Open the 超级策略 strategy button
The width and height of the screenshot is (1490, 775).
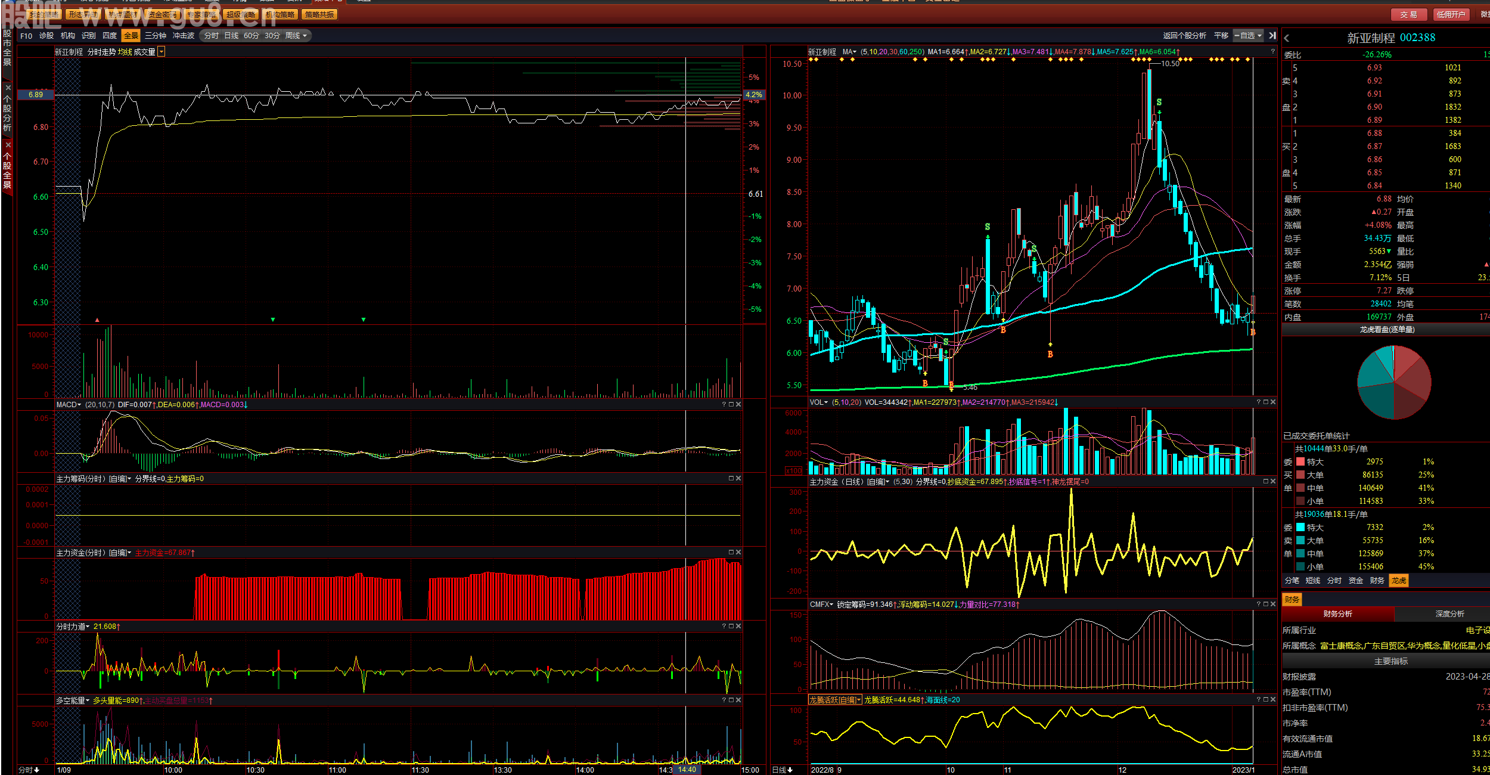241,14
